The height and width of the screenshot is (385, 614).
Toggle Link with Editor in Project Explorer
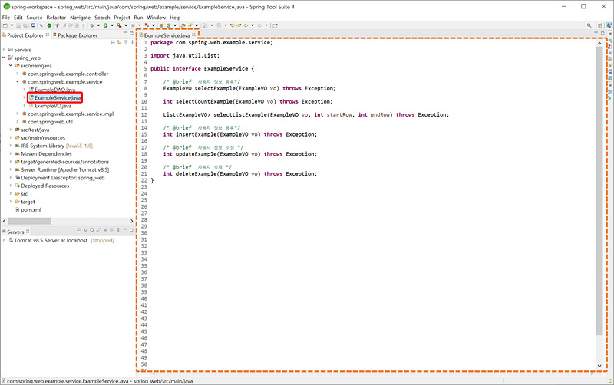coord(119,42)
